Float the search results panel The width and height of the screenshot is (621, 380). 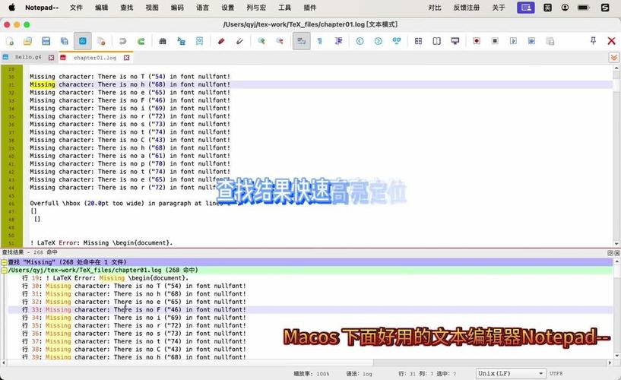pyautogui.click(x=610, y=252)
